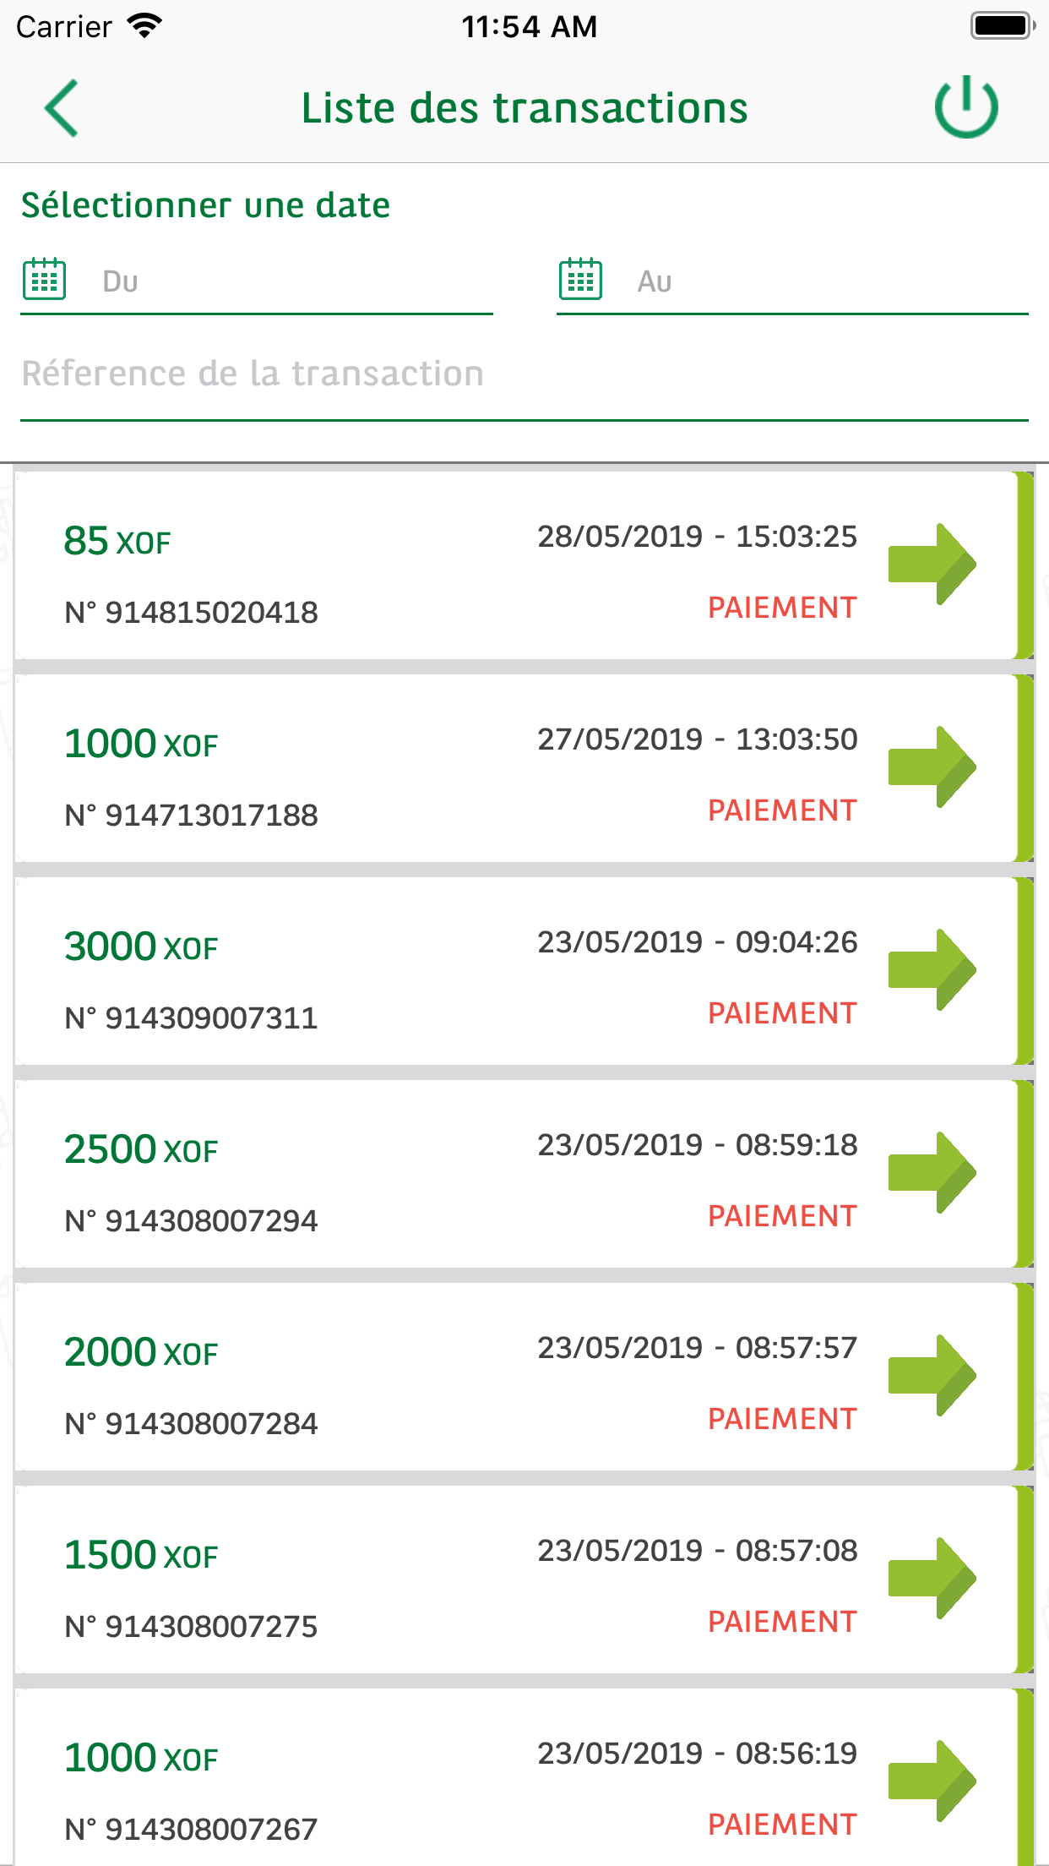Image resolution: width=1049 pixels, height=1866 pixels.
Task: Open the transaction dated 23/05/2019 09:04:26
Action: [x=697, y=942]
